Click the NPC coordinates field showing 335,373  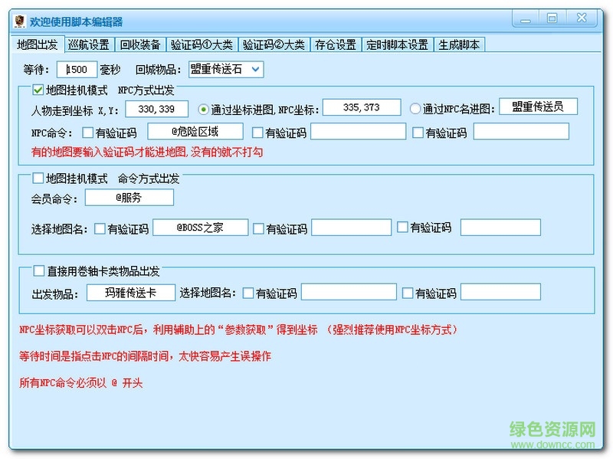coord(363,107)
